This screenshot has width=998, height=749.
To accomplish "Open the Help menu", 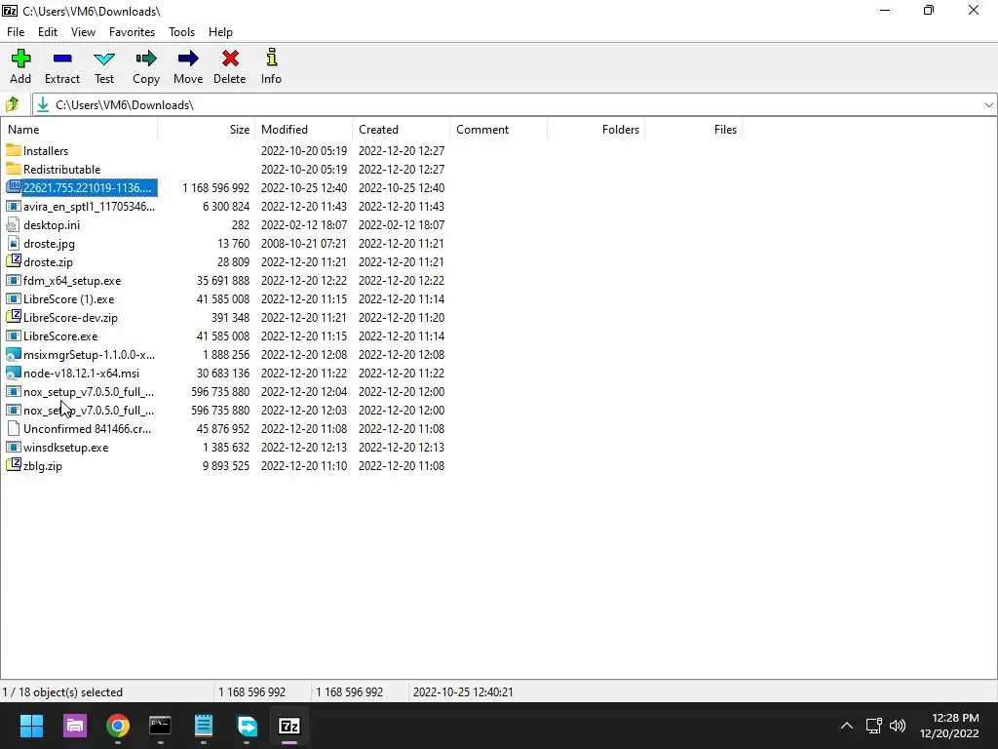I will [x=220, y=32].
